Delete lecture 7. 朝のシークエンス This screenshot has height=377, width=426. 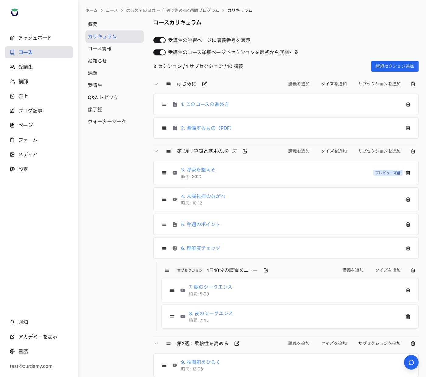408,290
